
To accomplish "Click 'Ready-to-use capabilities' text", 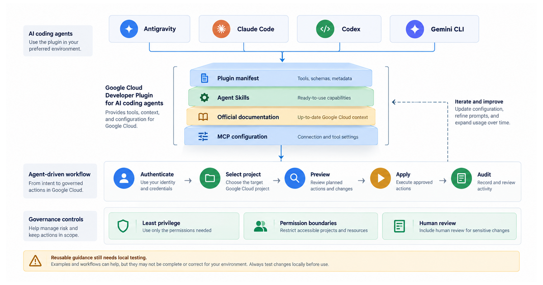I will click(x=324, y=98).
